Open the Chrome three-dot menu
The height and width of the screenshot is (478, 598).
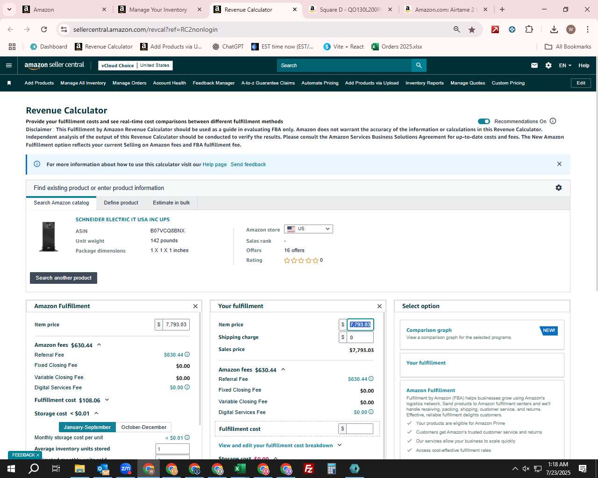(587, 29)
